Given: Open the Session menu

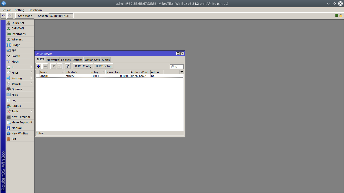Looking at the screenshot, I should 7,10.
